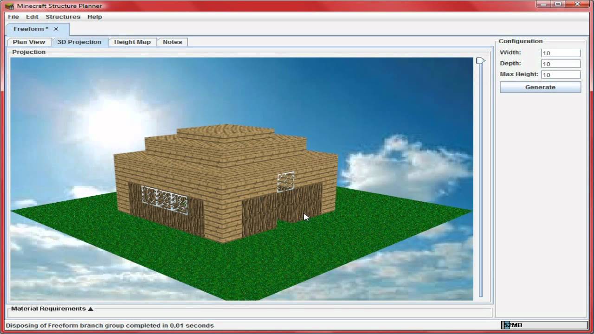Click the wooden house in the projection

225,183
